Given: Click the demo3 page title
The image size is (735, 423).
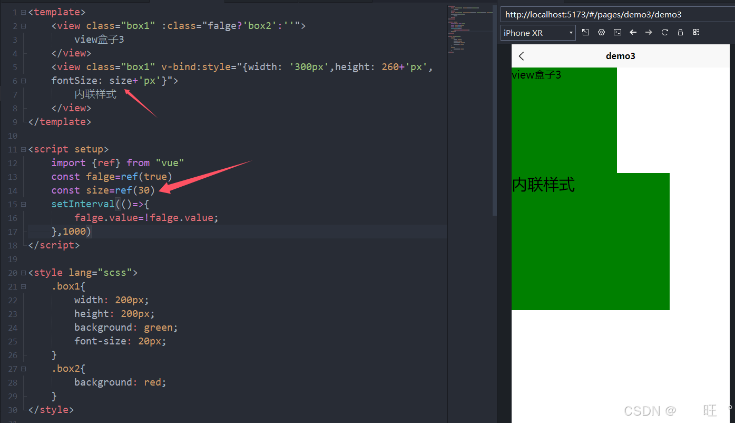Looking at the screenshot, I should [621, 56].
